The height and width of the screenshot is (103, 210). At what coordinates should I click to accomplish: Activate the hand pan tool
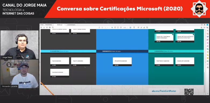(115, 27)
